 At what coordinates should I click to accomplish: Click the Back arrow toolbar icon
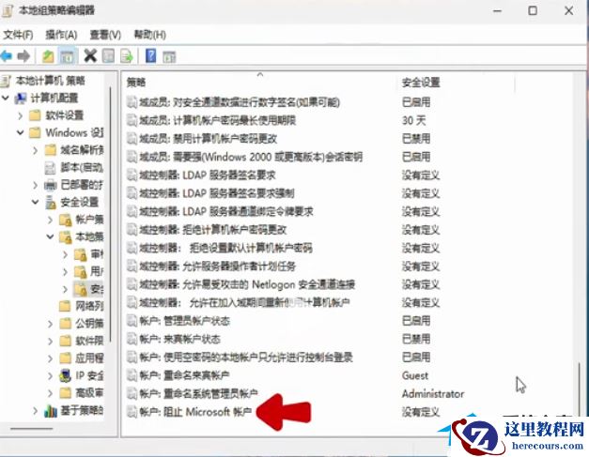click(7, 56)
